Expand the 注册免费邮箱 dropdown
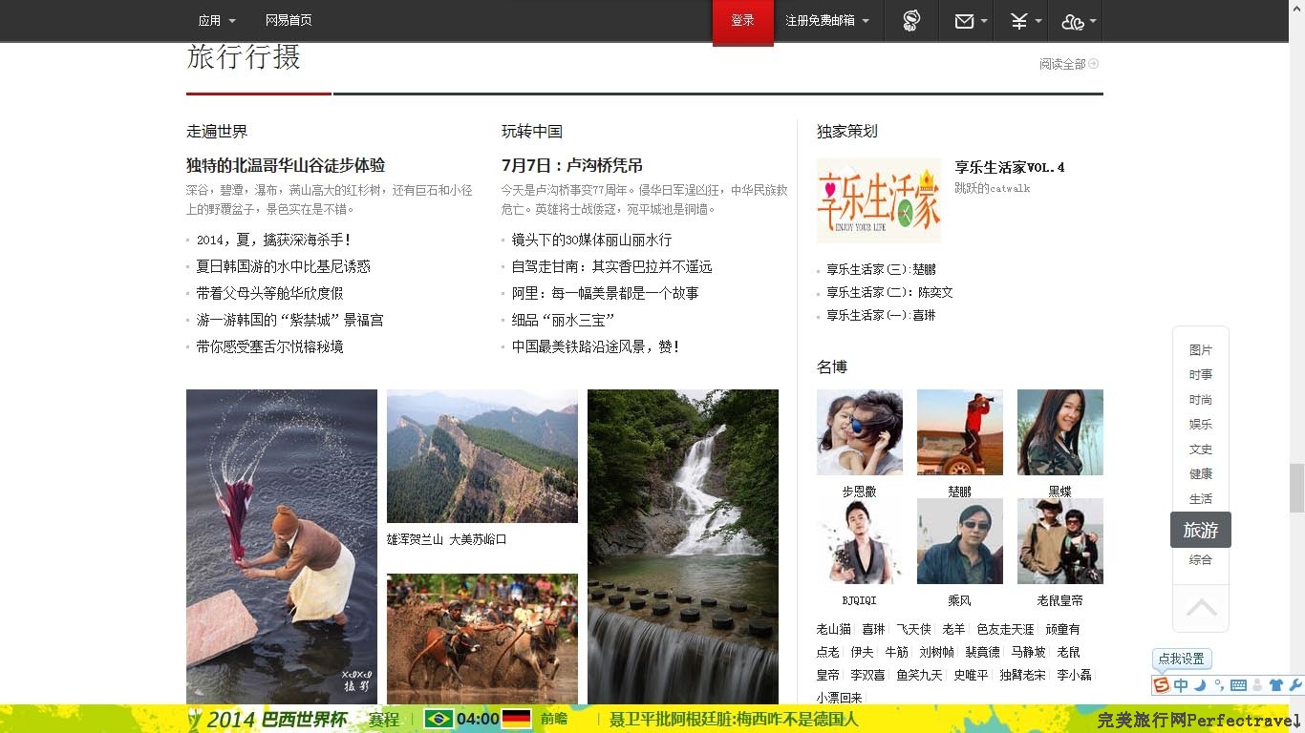This screenshot has width=1305, height=733. (x=827, y=21)
